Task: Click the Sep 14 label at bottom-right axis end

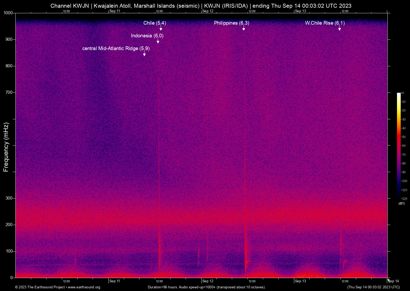Action: click(x=393, y=281)
